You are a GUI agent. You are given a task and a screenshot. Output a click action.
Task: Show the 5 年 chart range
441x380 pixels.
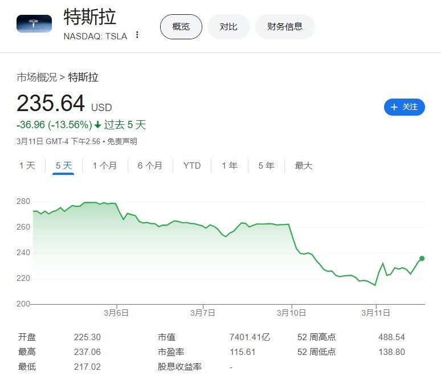coord(266,165)
